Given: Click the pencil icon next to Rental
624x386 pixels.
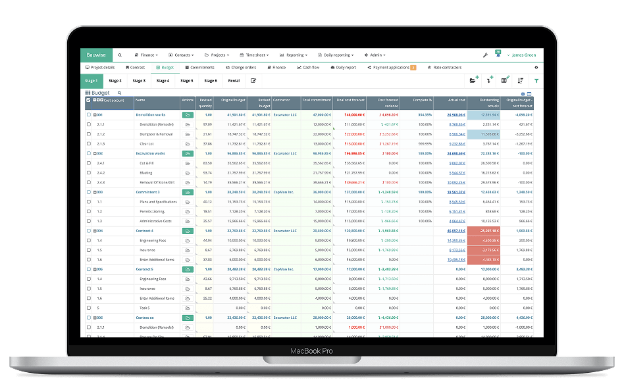Looking at the screenshot, I should (x=254, y=80).
